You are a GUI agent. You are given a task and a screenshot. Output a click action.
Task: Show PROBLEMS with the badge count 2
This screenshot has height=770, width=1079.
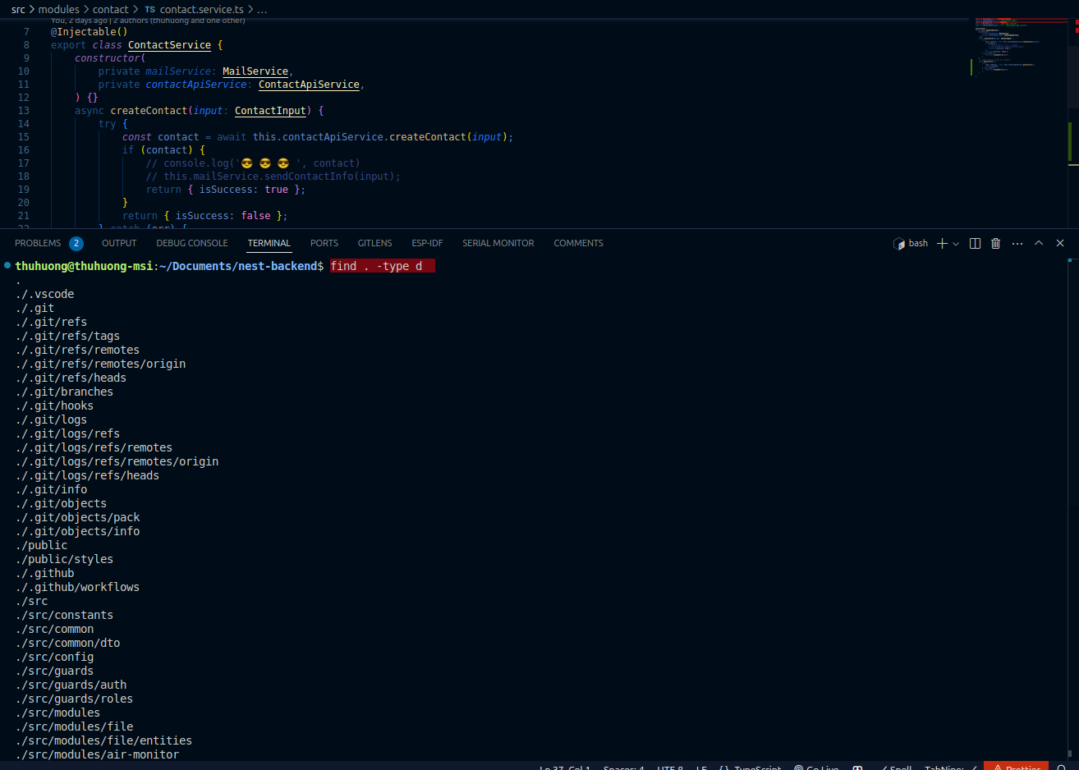(x=49, y=243)
